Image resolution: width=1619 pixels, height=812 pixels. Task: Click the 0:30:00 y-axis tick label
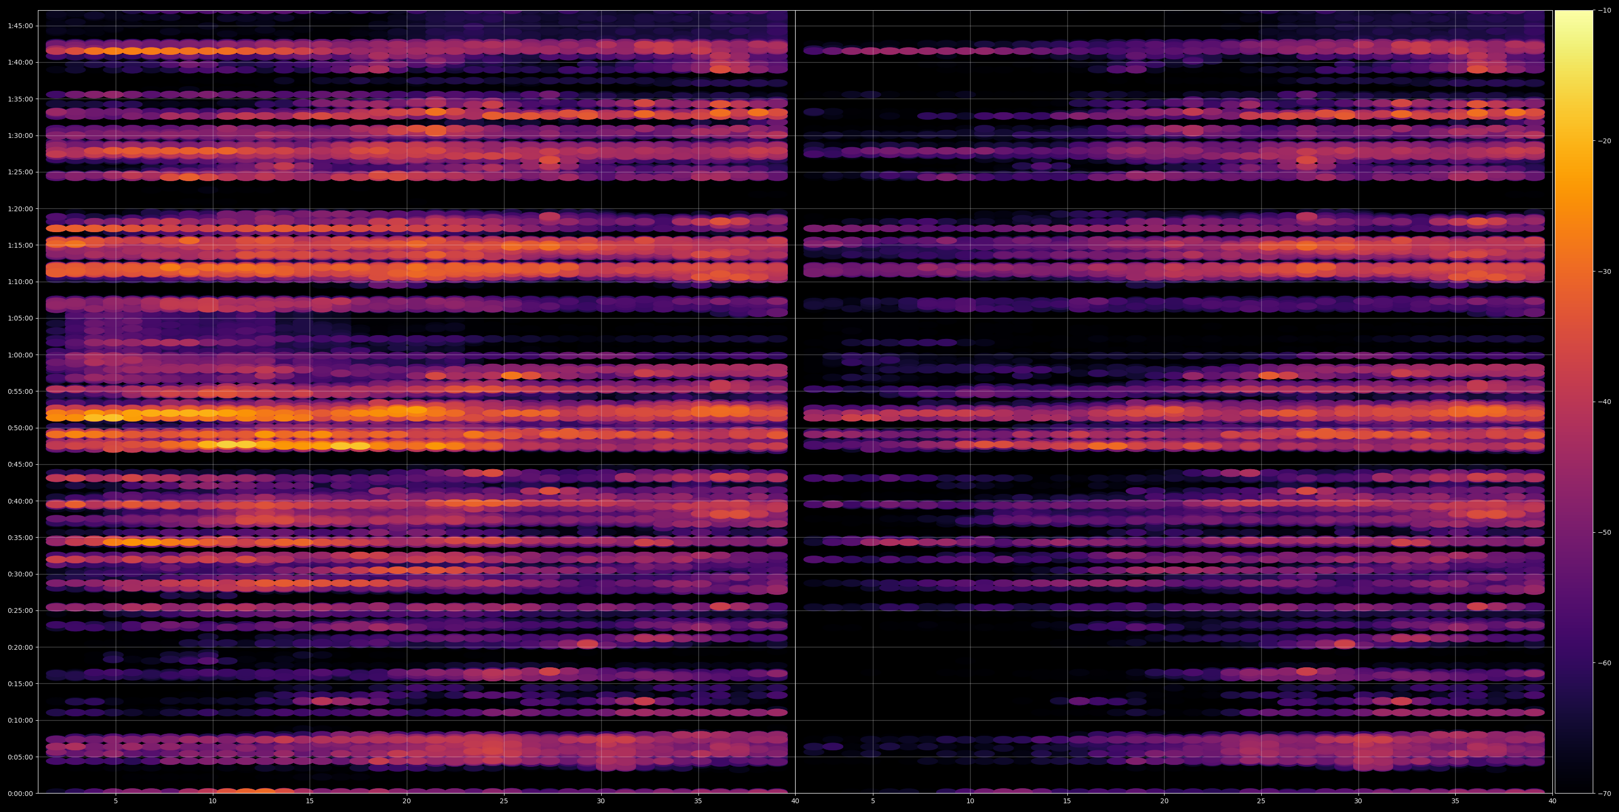(20, 574)
